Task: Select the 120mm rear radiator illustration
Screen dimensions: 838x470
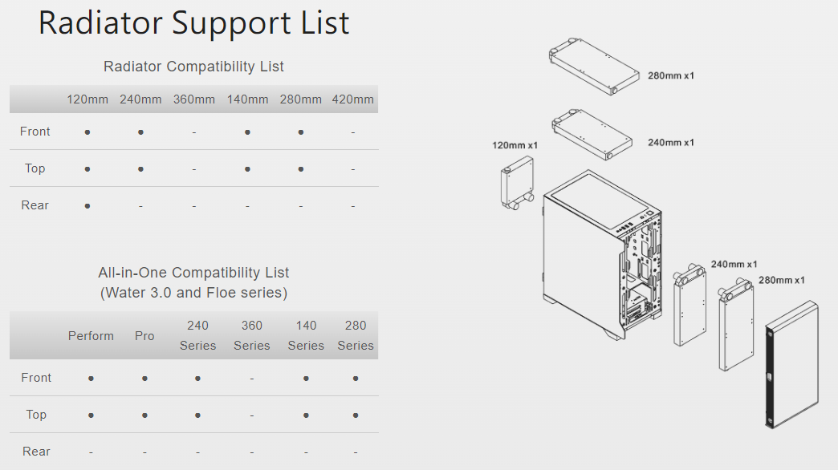Action: click(x=518, y=184)
